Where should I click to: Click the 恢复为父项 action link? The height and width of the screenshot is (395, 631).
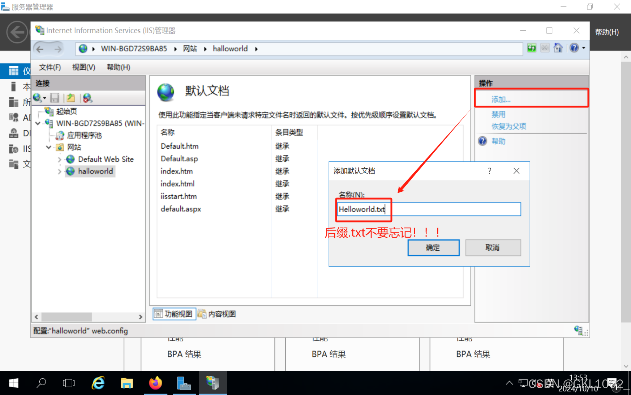(x=508, y=126)
